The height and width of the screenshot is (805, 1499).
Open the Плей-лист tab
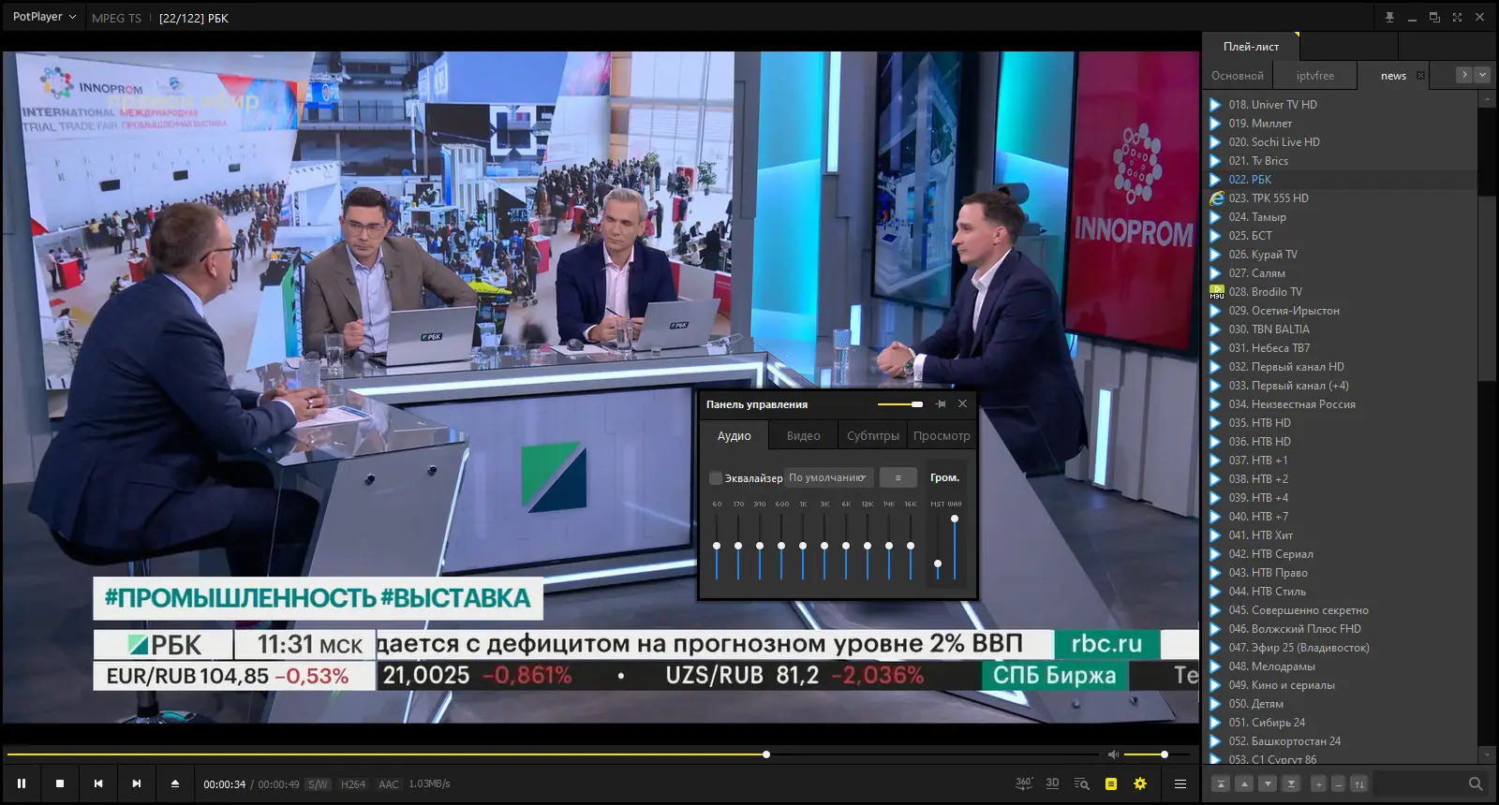[x=1251, y=46]
